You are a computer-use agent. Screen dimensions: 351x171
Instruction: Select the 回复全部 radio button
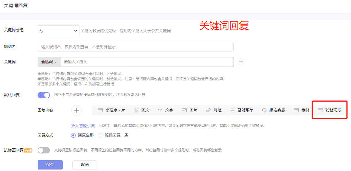[73, 135]
